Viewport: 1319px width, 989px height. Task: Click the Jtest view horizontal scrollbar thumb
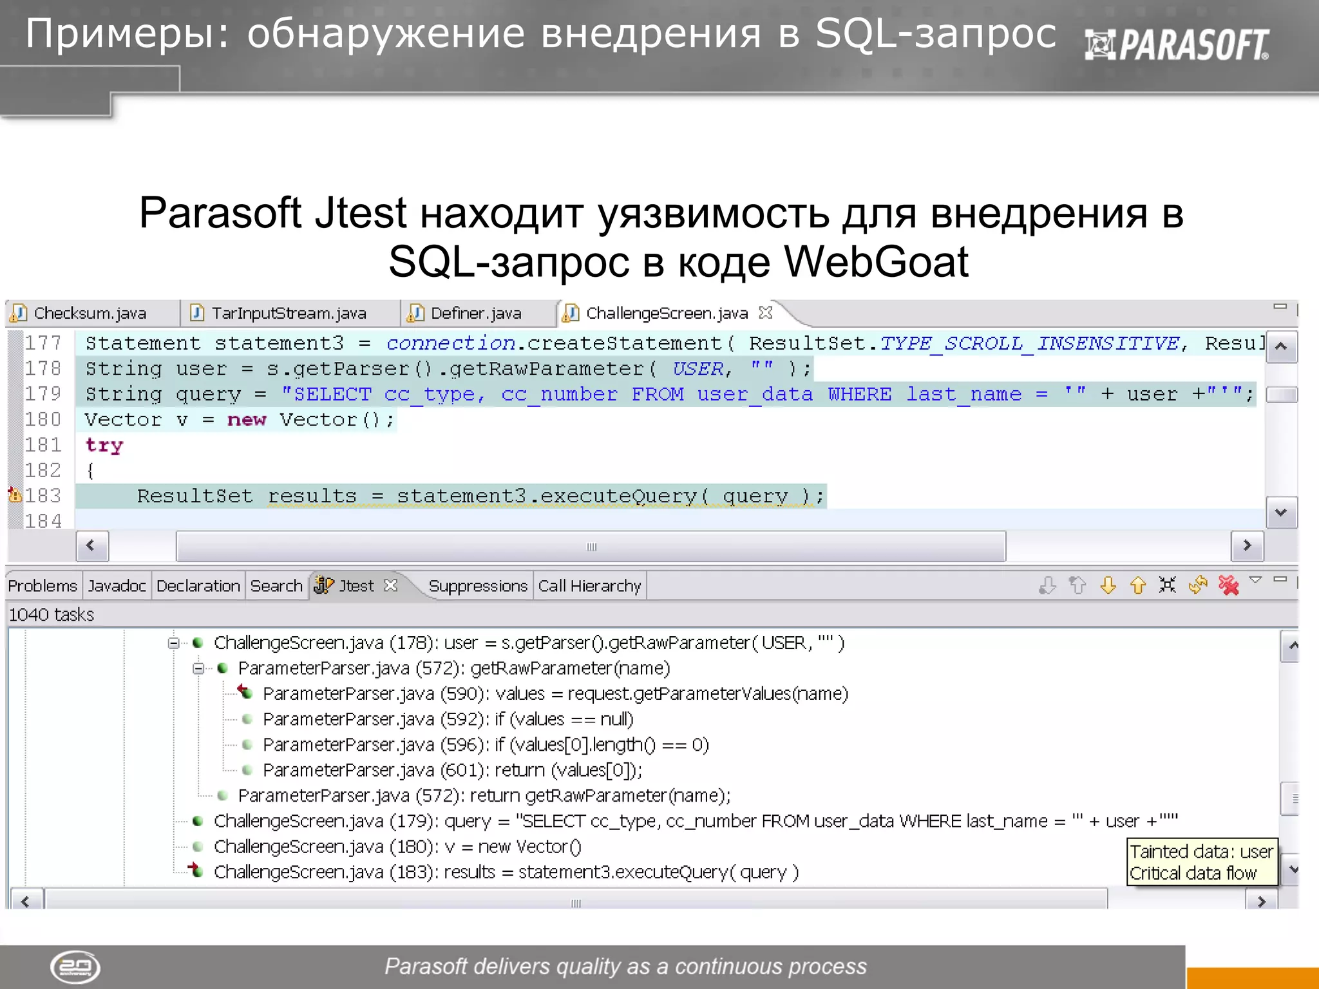click(576, 901)
